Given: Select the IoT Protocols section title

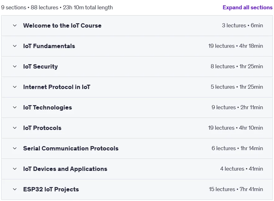Looking at the screenshot, I should [42, 128].
